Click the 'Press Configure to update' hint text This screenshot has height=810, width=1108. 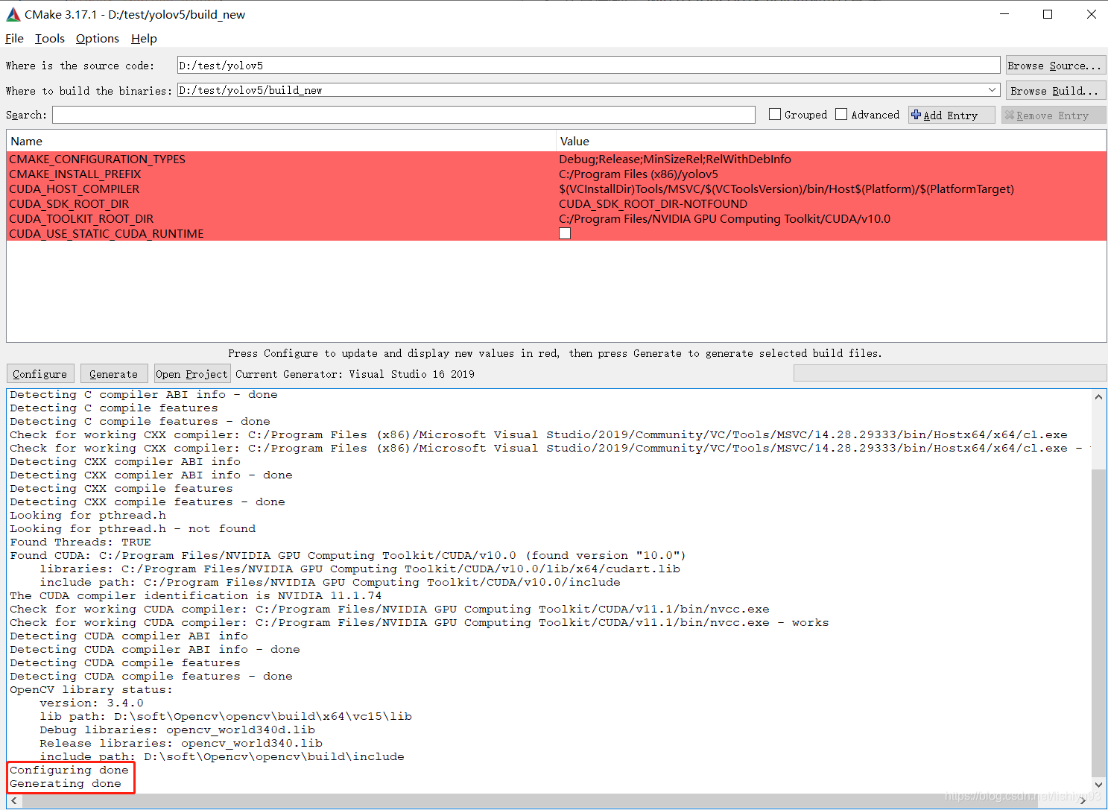pyautogui.click(x=555, y=353)
